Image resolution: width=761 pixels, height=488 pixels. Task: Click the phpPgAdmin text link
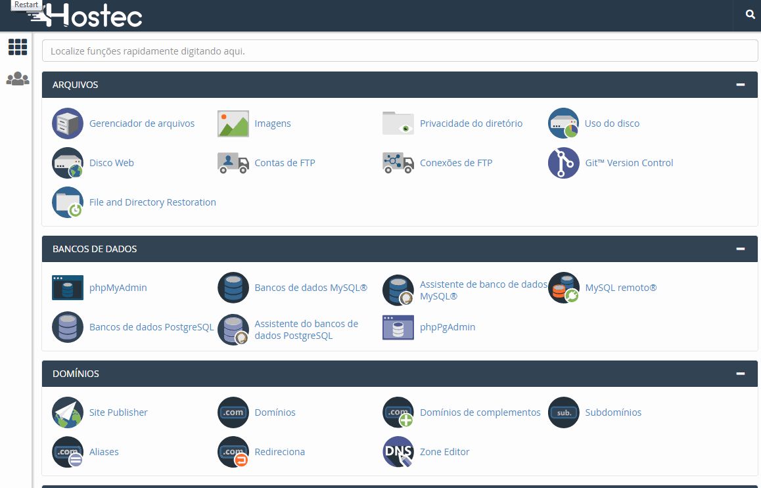(448, 327)
